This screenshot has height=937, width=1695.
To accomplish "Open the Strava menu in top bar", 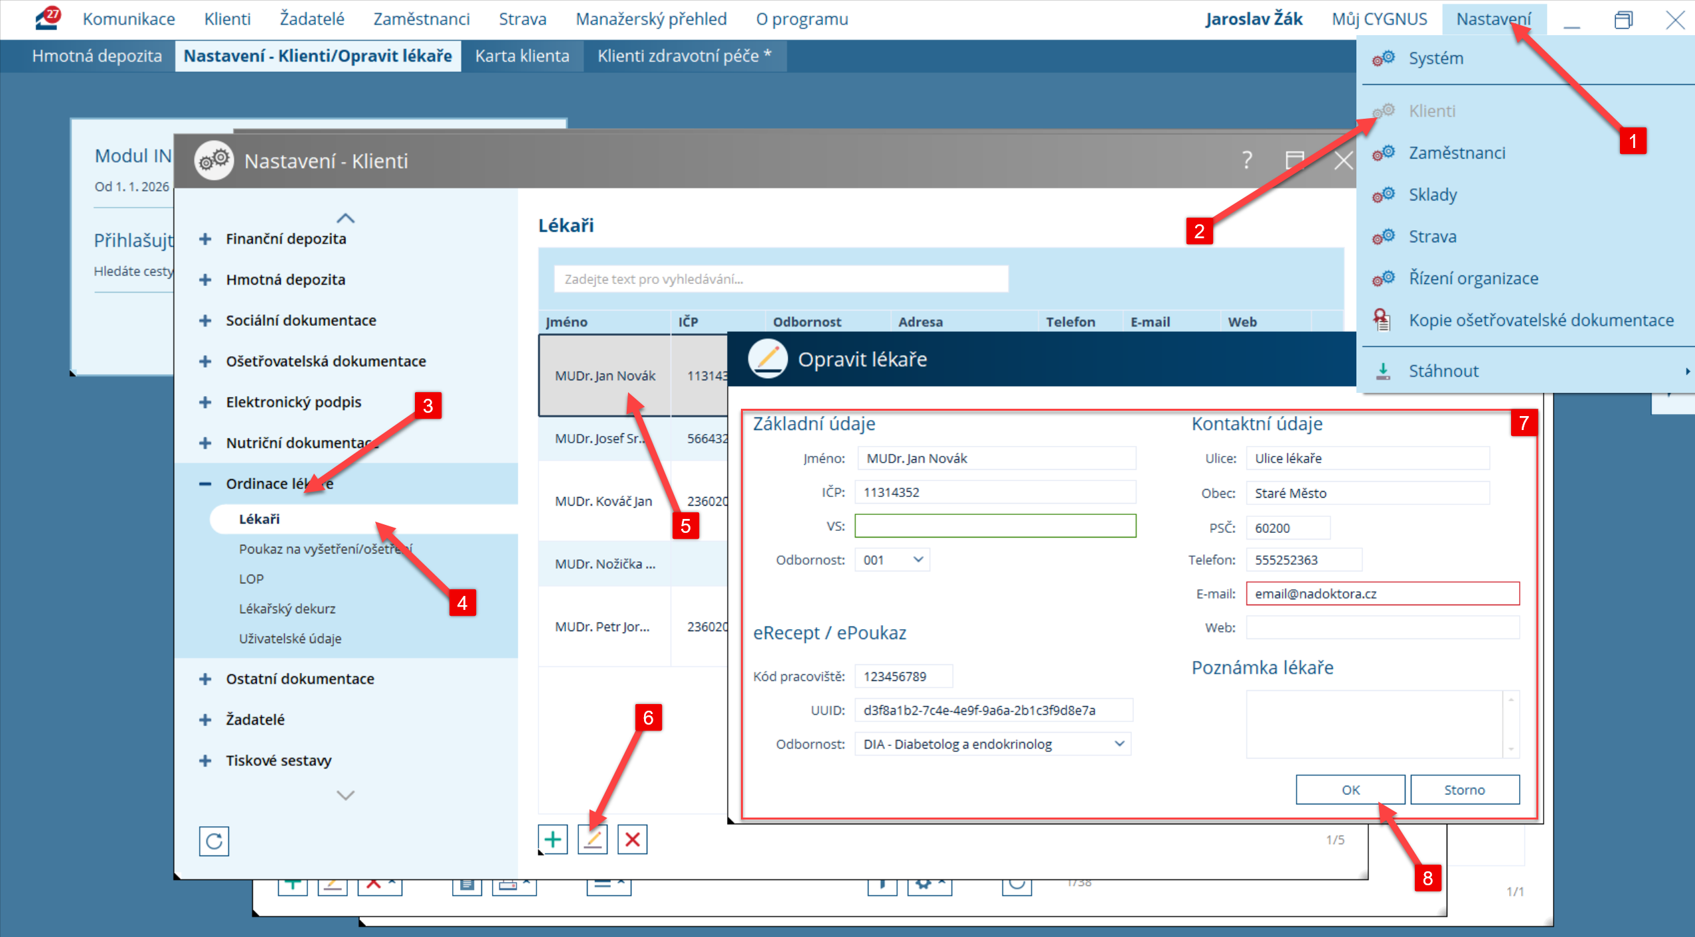I will pos(522,19).
